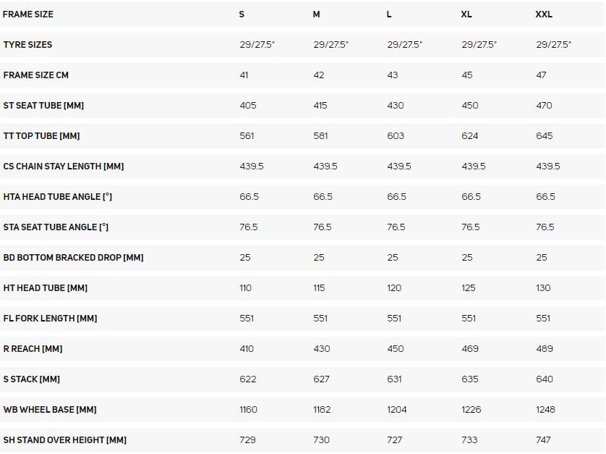Click the 603 top tube value for L
606x454 pixels.
click(396, 136)
